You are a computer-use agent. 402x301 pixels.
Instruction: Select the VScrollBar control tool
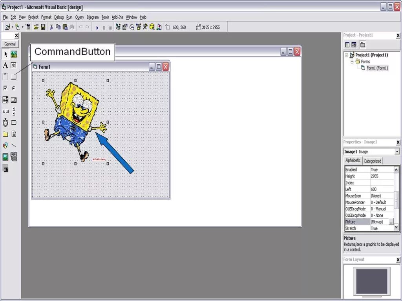14,111
